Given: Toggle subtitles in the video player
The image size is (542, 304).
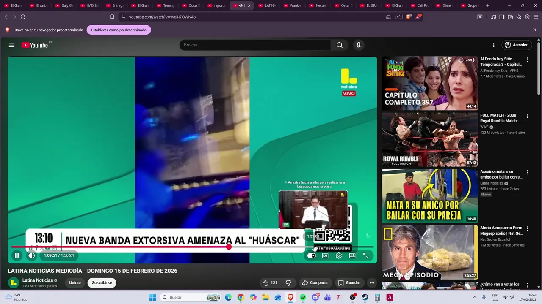Looking at the screenshot, I should 325,255.
